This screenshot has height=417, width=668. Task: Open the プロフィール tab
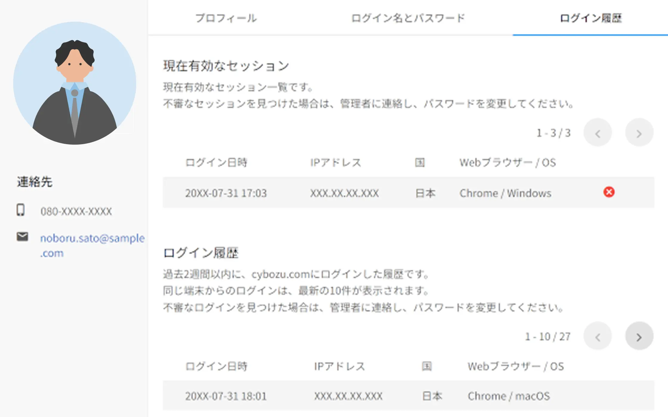click(x=226, y=18)
